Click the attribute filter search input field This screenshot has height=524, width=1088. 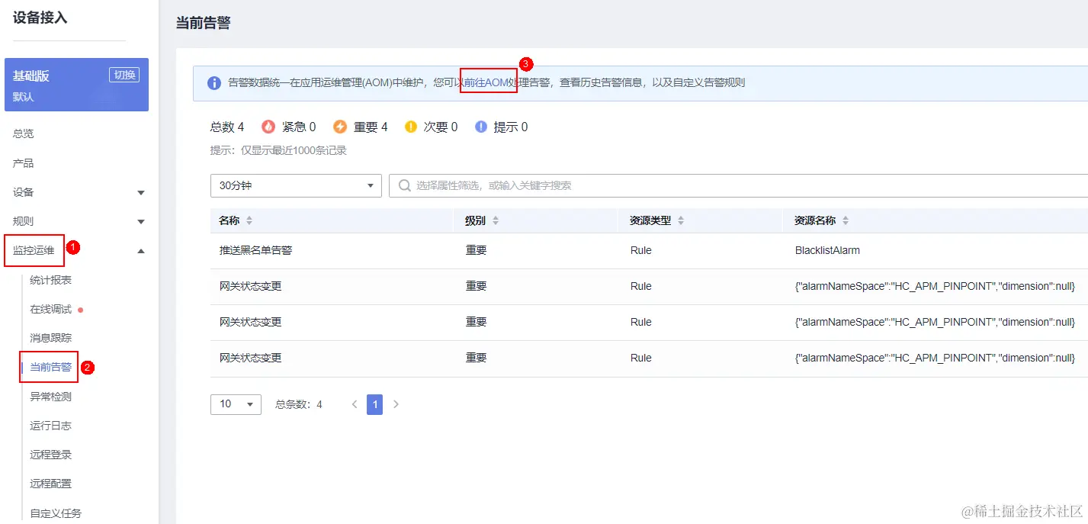coord(738,185)
